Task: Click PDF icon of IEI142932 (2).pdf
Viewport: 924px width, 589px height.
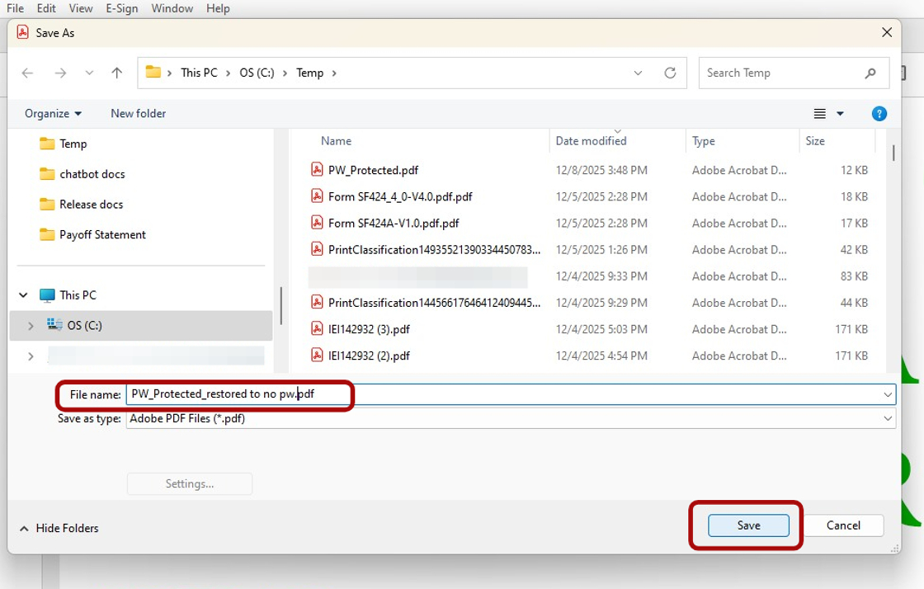Action: [x=317, y=356]
